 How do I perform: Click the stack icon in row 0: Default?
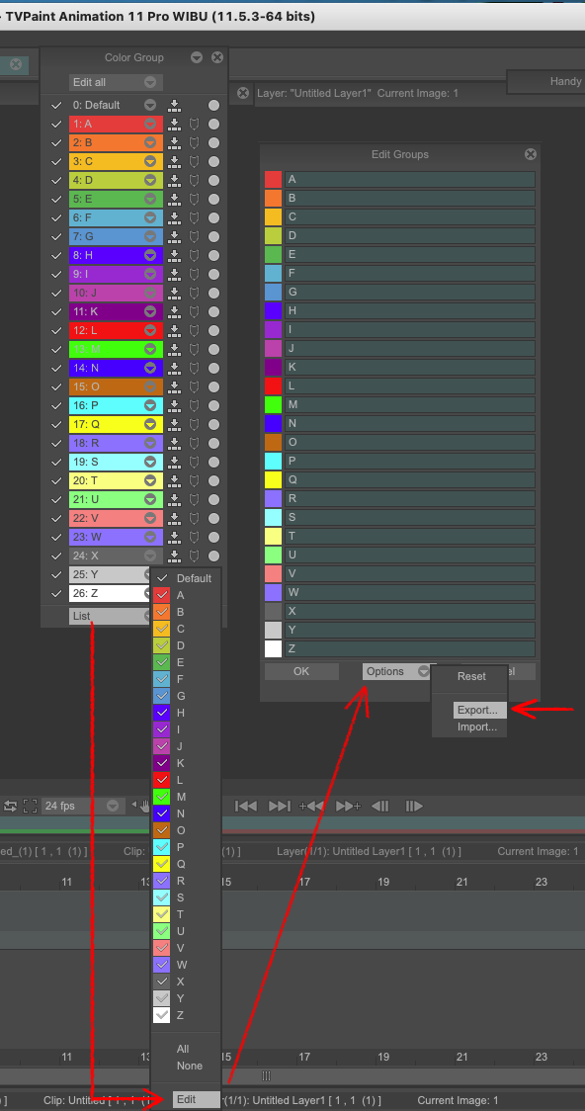tap(174, 106)
